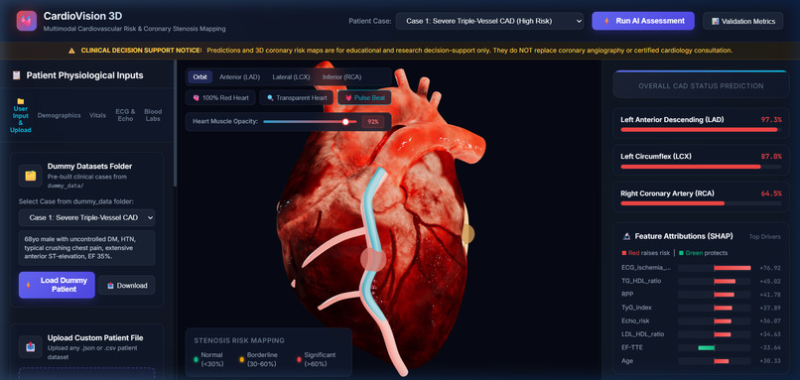Click the Left Anterior Descending risk bar
Screen dimensions: 800x380
click(x=701, y=130)
